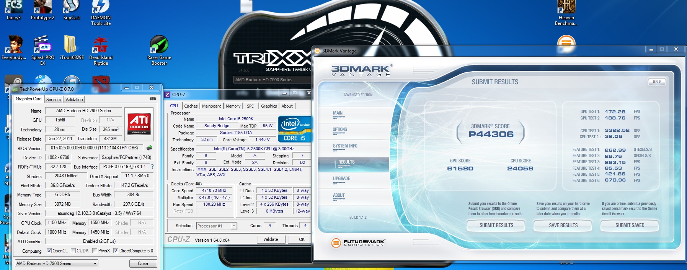
Task: Click SAVE RESULTS button
Action: pyautogui.click(x=563, y=226)
